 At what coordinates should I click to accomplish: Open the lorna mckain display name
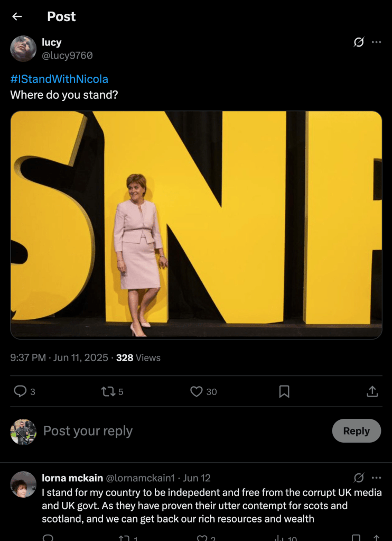(72, 478)
